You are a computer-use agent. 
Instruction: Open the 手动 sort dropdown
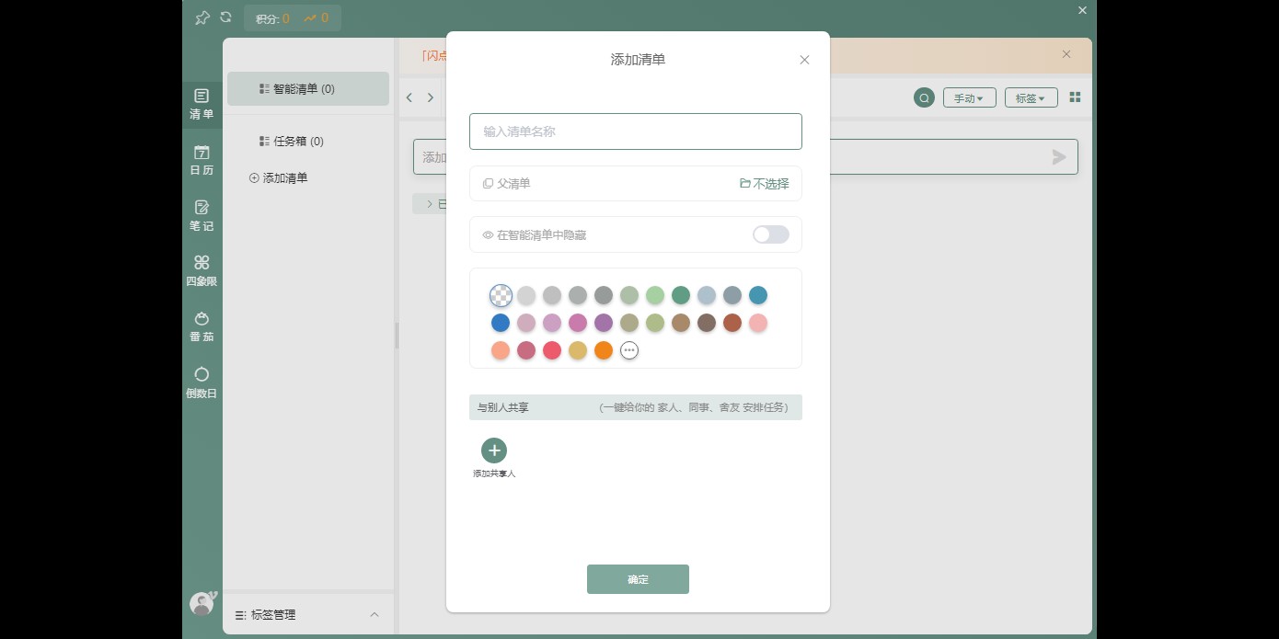[x=969, y=98]
